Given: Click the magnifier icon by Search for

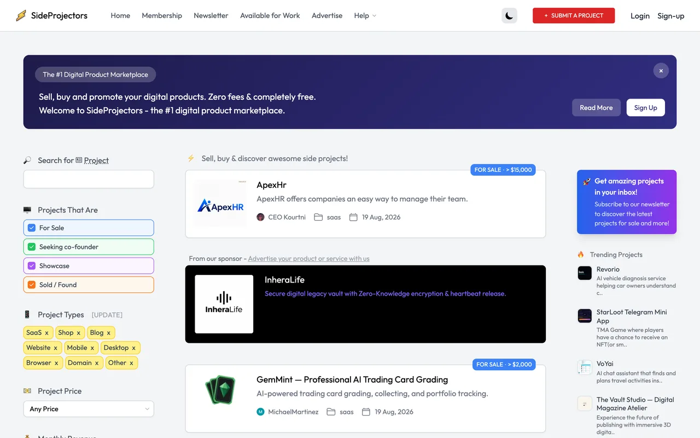Looking at the screenshot, I should coord(27,160).
